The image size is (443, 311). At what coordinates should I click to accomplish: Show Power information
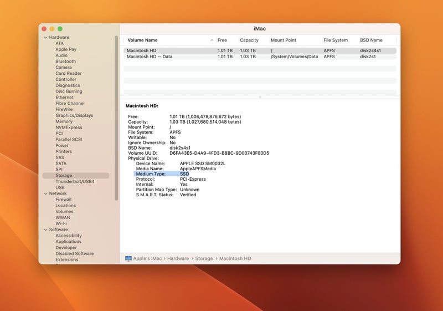pyautogui.click(x=62, y=145)
